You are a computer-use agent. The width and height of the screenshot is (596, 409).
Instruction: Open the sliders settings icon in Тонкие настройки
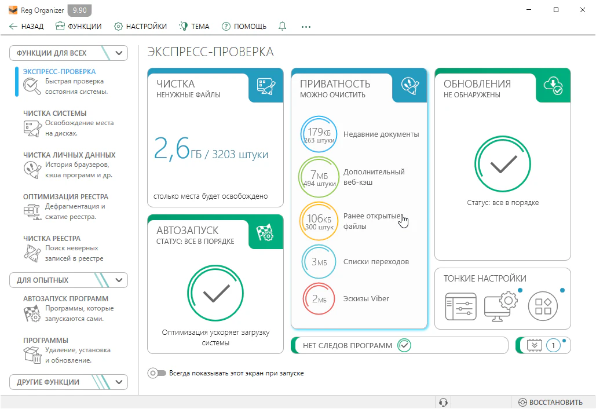460,306
